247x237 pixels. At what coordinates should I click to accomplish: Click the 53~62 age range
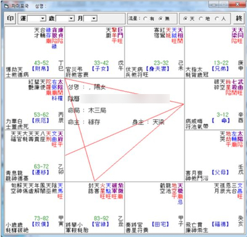[41, 114]
